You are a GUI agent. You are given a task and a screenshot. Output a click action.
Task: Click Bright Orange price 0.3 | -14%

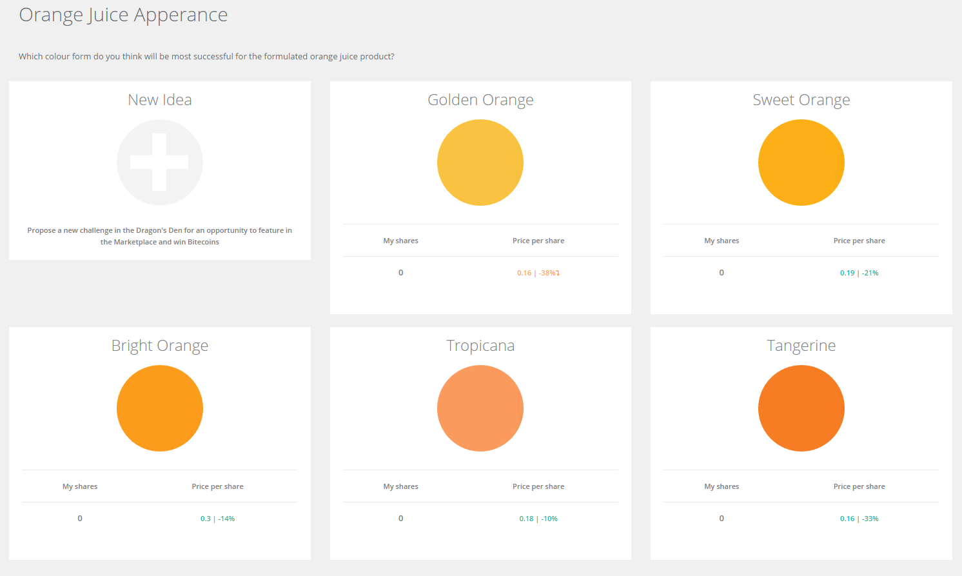pos(217,519)
